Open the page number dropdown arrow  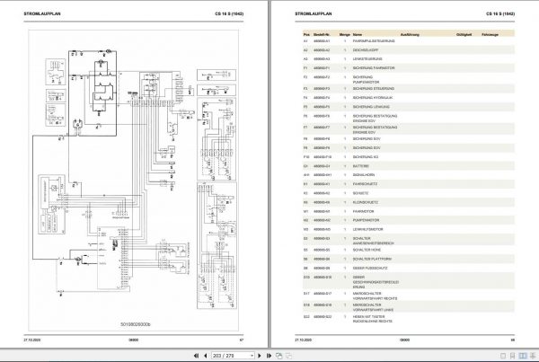coord(252,356)
